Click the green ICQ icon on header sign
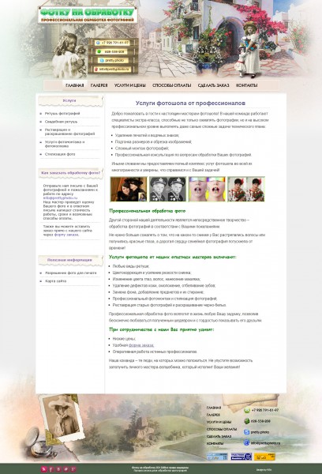Viewport: 322px width, 474px height. tap(99, 51)
